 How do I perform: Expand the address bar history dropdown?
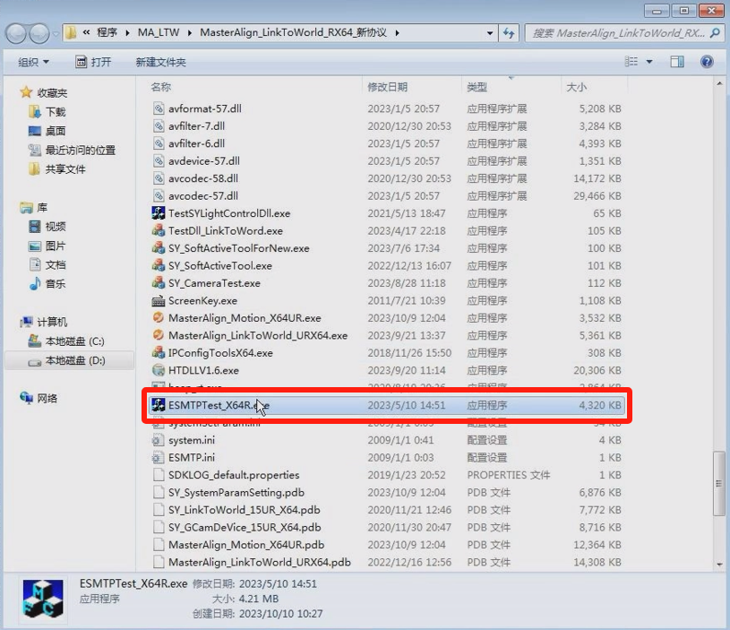coord(490,33)
